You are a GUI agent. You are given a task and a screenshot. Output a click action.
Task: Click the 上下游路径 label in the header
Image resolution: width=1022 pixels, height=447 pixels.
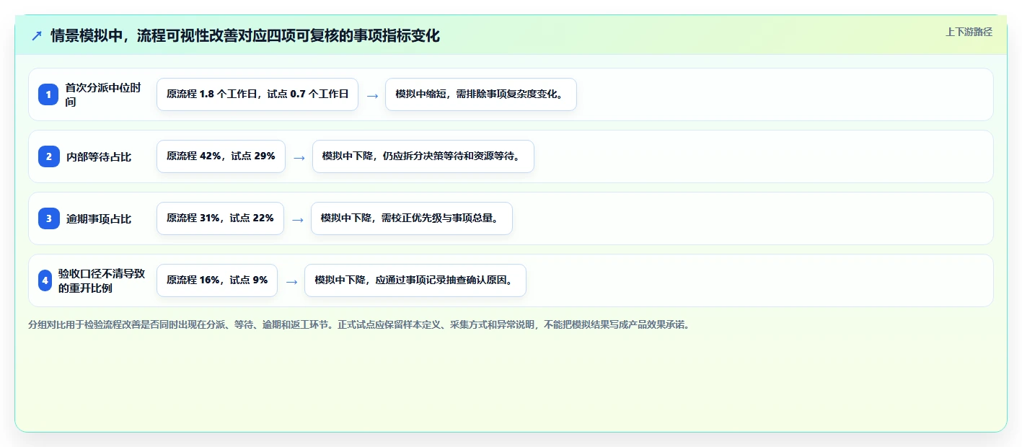point(969,32)
